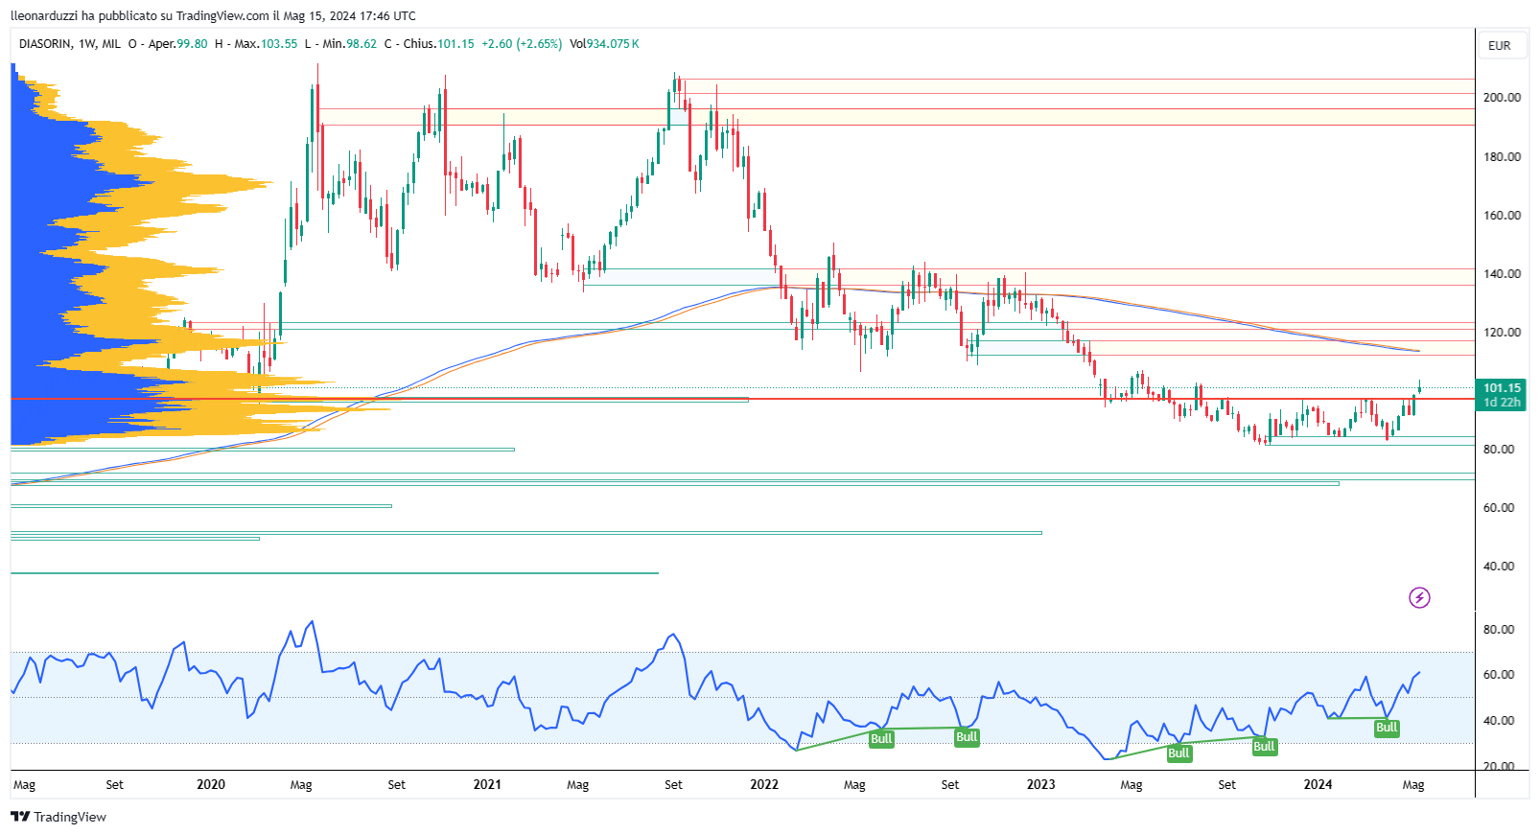Click the 2023 label on time axis

1040,784
